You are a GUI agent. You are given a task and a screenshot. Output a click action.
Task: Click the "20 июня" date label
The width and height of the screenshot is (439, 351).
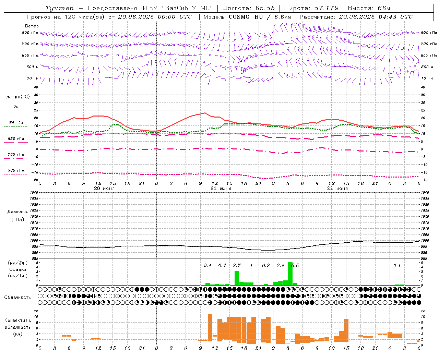click(104, 188)
